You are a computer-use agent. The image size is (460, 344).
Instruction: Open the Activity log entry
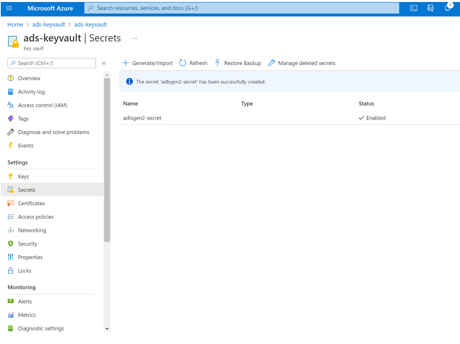(x=31, y=91)
